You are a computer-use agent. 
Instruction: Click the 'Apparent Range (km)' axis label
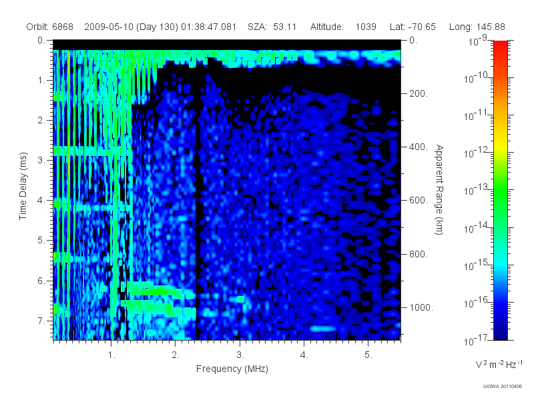[440, 190]
